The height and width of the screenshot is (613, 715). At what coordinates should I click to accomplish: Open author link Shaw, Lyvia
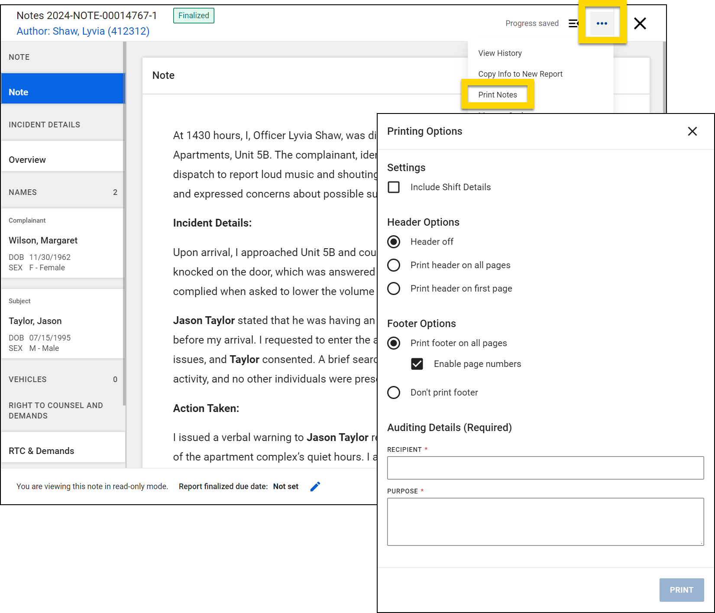pyautogui.click(x=83, y=31)
